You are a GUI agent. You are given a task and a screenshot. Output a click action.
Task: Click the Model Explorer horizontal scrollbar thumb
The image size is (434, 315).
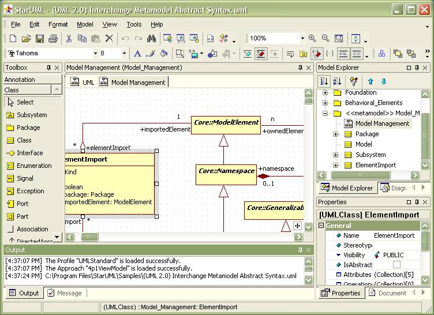[360, 175]
